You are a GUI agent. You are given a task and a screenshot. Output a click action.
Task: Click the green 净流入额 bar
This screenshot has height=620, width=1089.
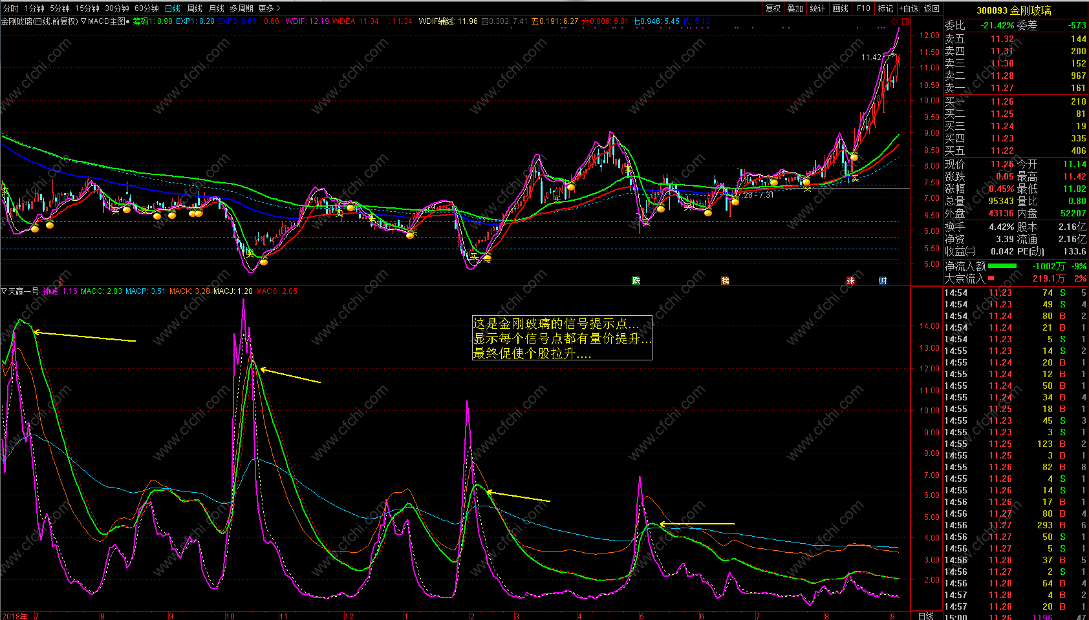pyautogui.click(x=1002, y=266)
